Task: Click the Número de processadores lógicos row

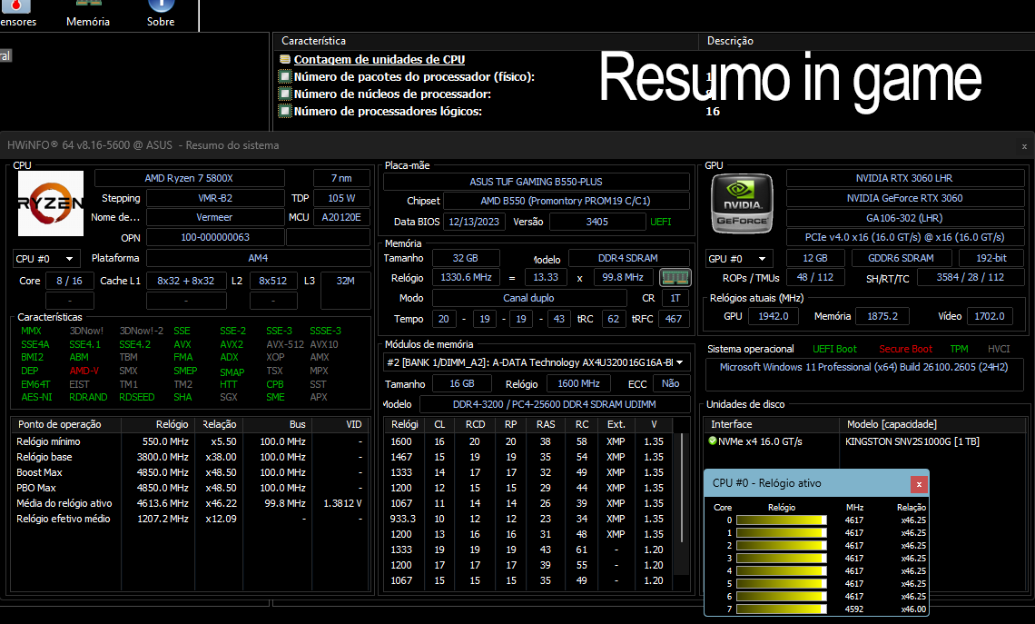Action: point(500,111)
